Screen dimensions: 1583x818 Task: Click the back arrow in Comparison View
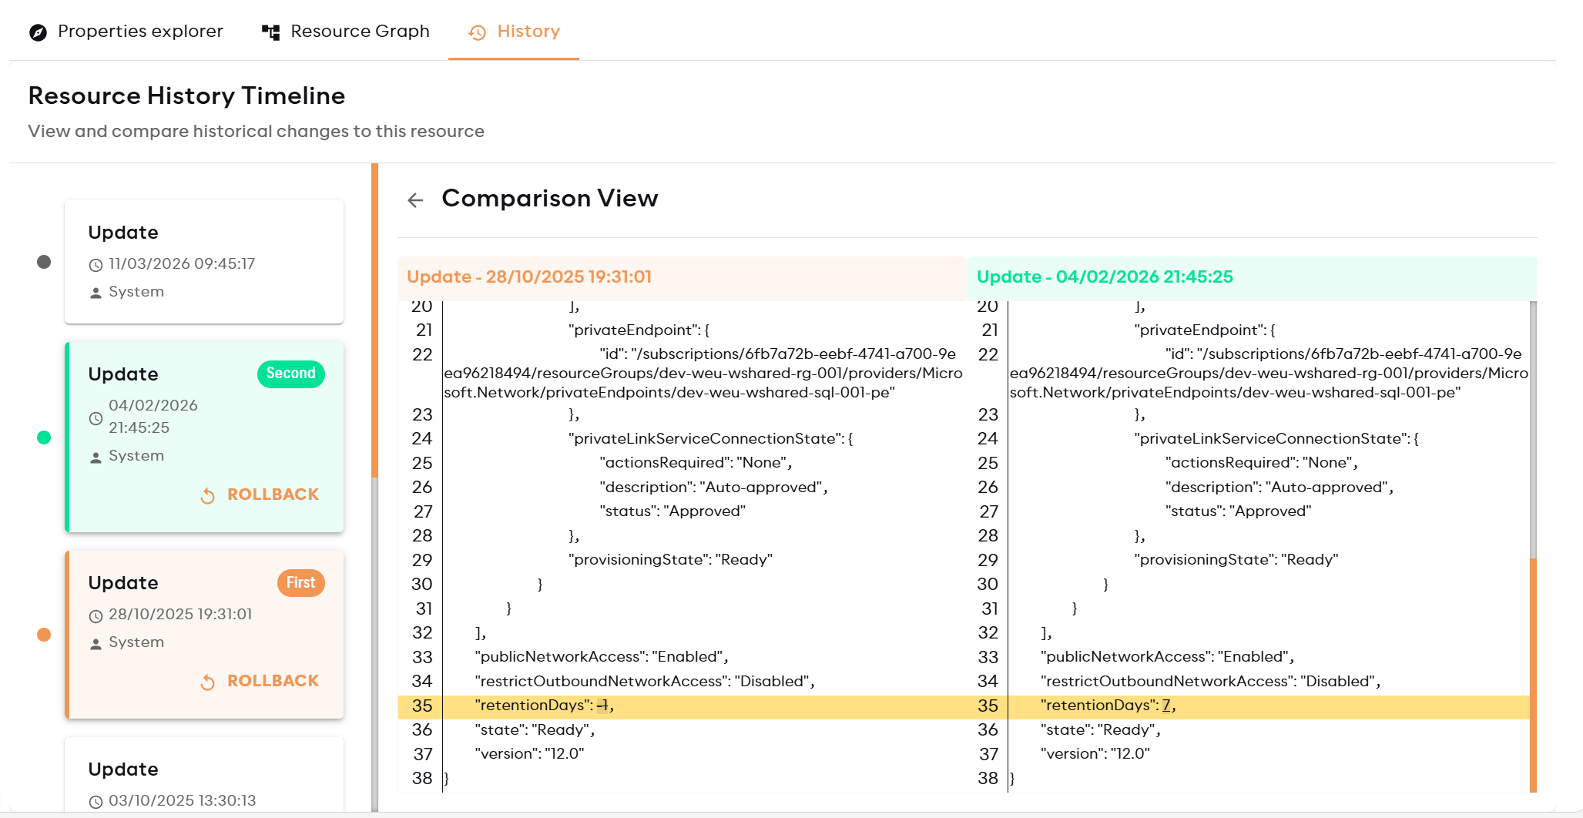[416, 199]
